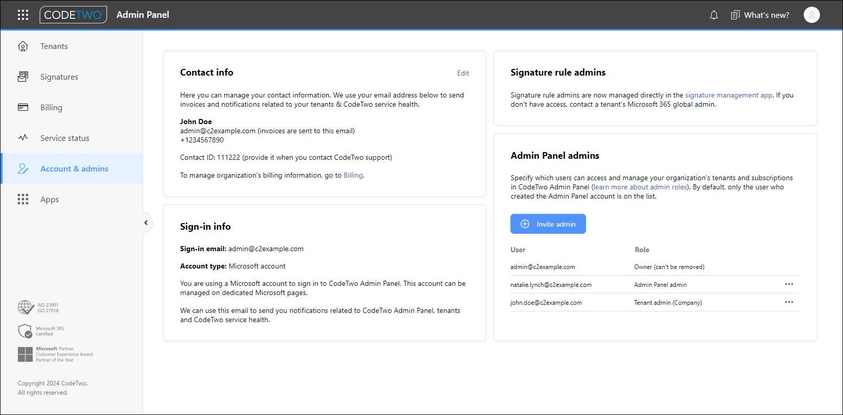Select natalie.lynch@c2example.com in the admin list
This screenshot has height=415, width=843.
click(x=551, y=285)
